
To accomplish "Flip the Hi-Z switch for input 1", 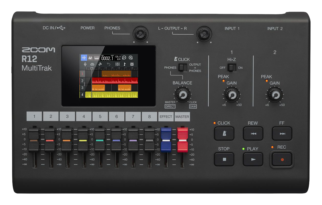I will [x=232, y=68].
